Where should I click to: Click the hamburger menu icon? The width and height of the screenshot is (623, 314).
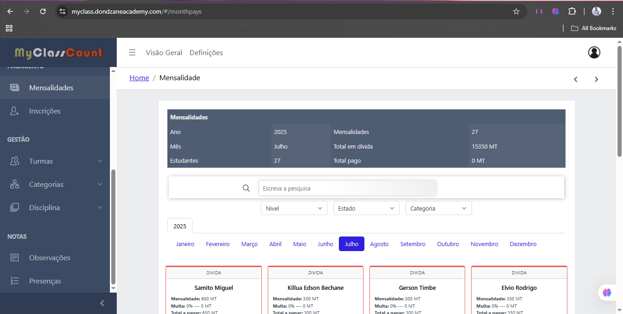[132, 52]
